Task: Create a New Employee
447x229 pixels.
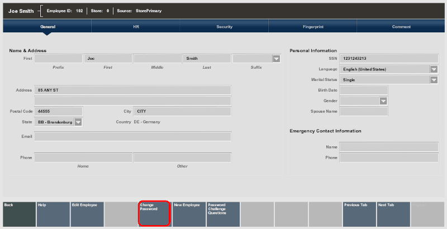Action: click(x=189, y=214)
